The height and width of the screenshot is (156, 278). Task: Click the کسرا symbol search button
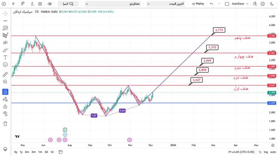point(68,4)
